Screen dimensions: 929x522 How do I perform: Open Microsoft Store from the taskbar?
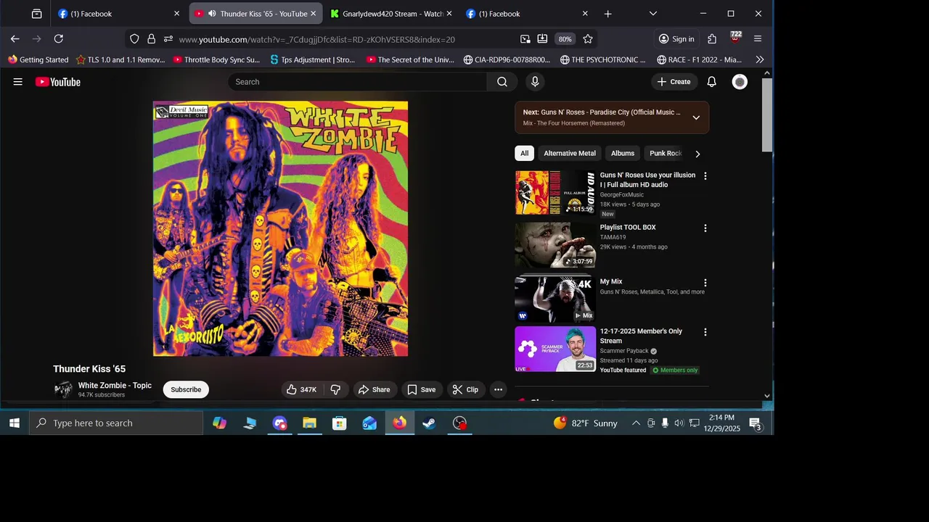340,423
